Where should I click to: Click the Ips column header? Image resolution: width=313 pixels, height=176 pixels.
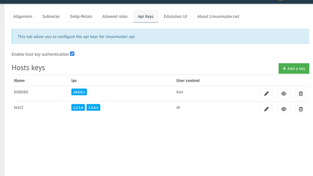[x=74, y=80]
